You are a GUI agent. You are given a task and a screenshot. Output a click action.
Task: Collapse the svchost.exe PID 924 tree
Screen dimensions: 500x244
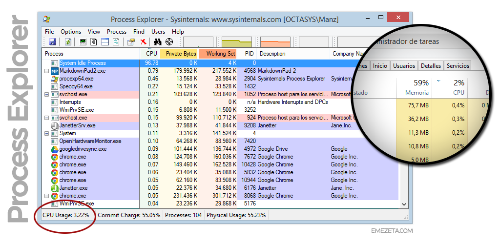[47, 118]
